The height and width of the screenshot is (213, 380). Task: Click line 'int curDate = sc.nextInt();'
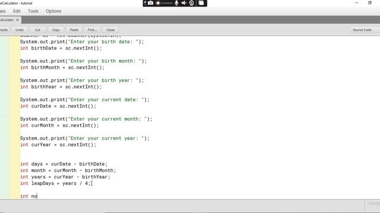coord(58,106)
